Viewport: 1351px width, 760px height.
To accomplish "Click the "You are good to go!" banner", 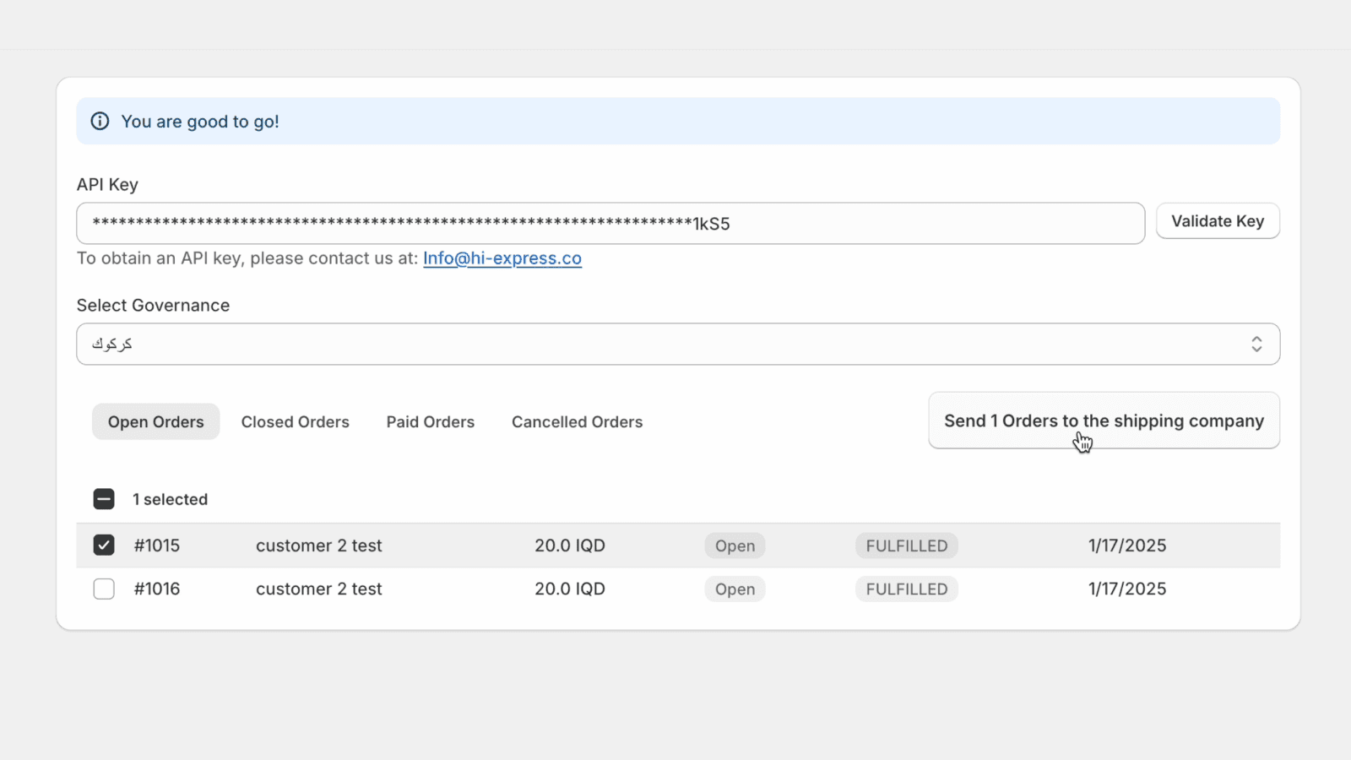I will pos(677,121).
